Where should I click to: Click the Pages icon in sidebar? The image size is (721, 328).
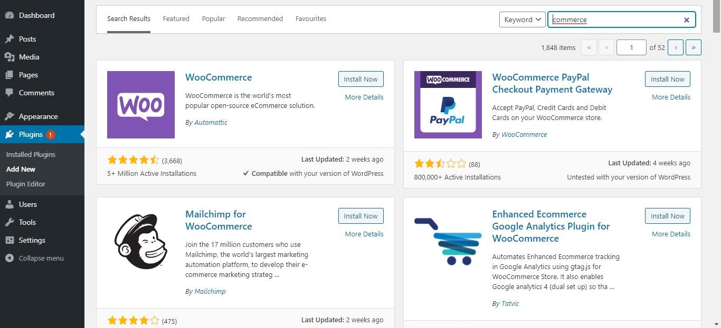coord(11,75)
